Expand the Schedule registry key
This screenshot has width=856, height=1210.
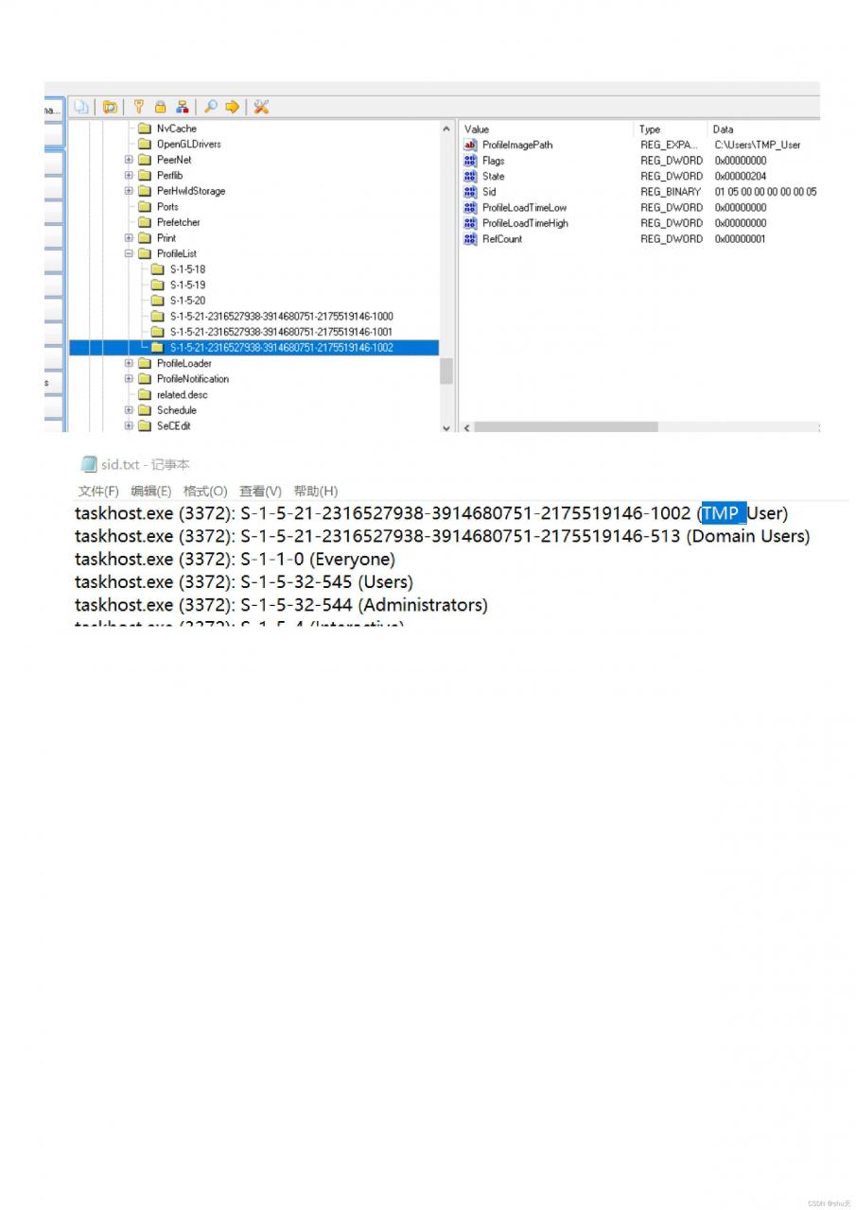(x=129, y=410)
